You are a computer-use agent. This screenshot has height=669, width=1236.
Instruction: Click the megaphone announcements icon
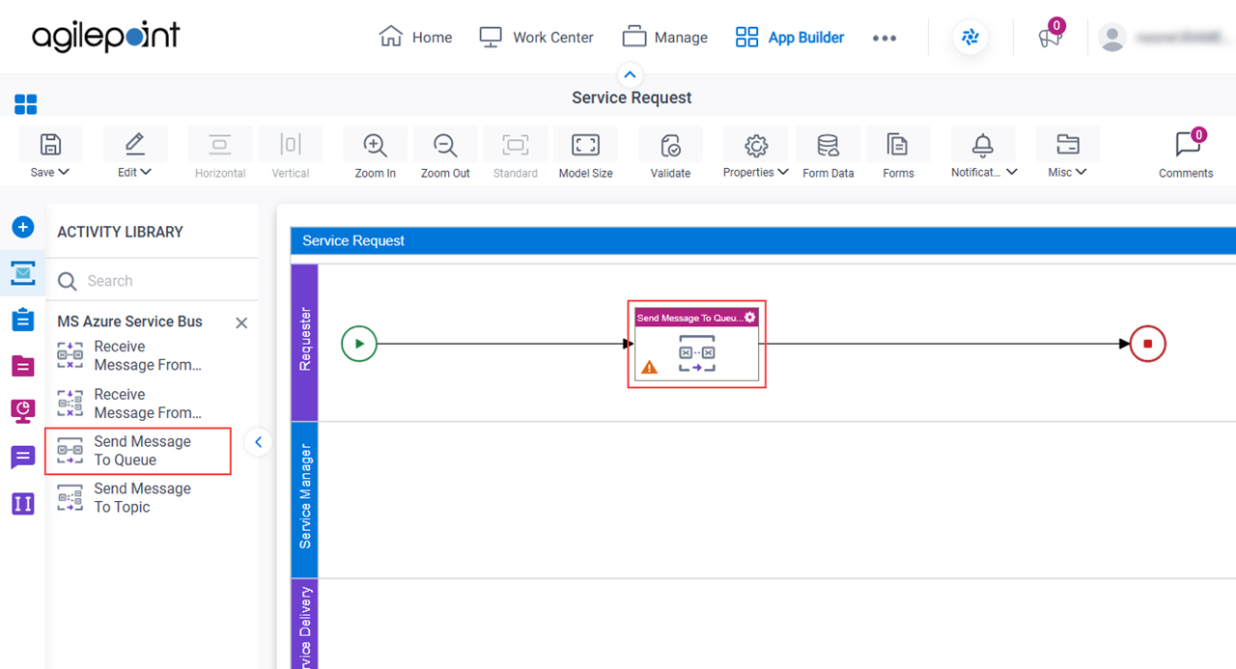[x=1049, y=38]
